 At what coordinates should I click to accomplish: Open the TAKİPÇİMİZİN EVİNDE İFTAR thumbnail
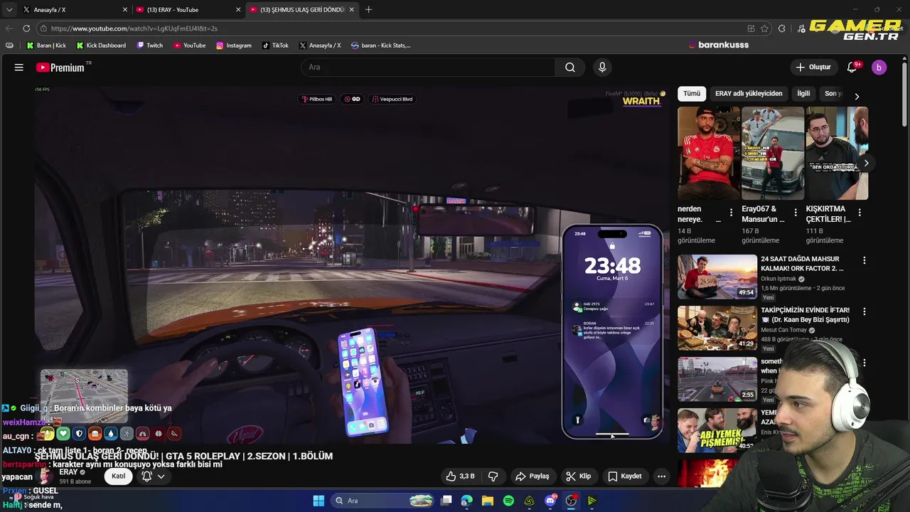click(x=717, y=328)
